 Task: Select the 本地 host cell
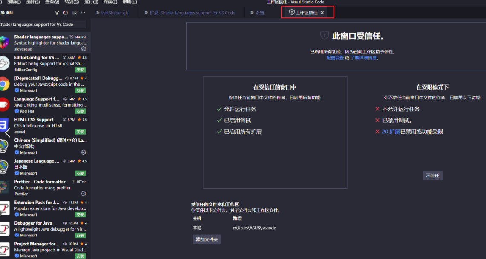tap(197, 228)
